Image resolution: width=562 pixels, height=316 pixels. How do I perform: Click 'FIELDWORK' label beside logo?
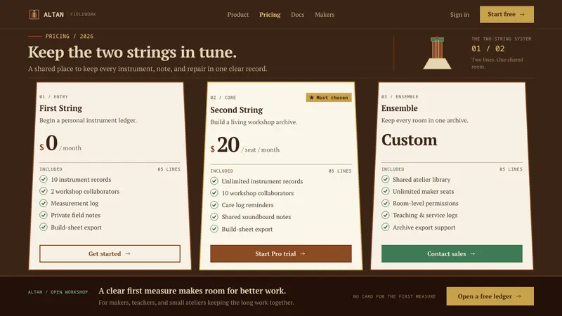click(83, 14)
